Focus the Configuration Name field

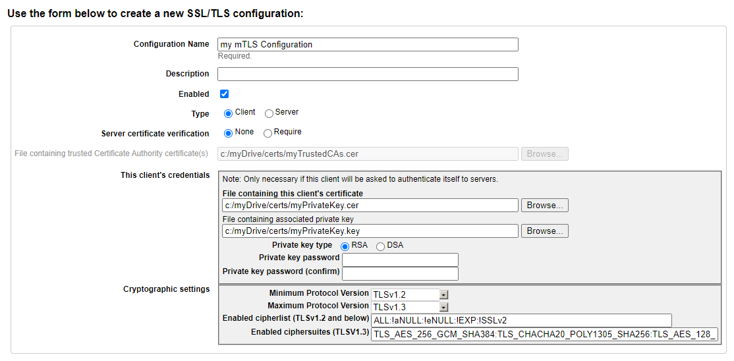[368, 45]
